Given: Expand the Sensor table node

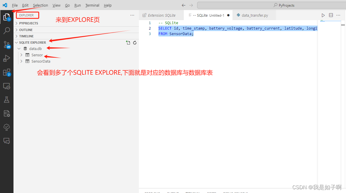Looking at the screenshot, I should [x=21, y=55].
